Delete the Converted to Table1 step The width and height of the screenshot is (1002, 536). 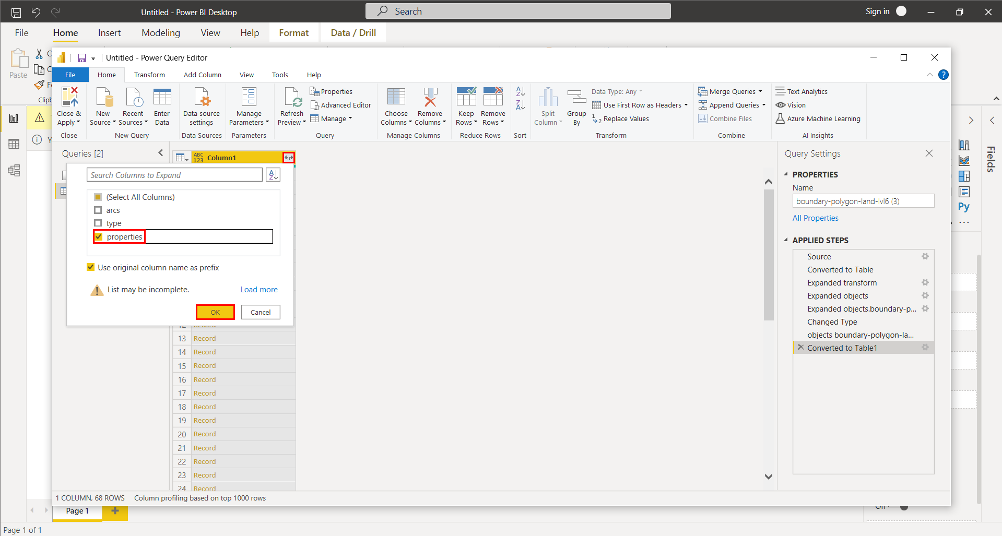(800, 347)
